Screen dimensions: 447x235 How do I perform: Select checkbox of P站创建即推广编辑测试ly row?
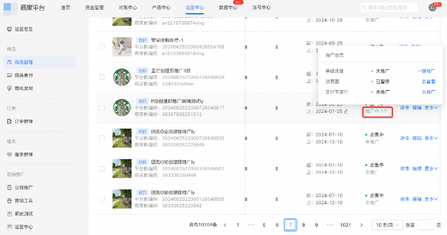pyautogui.click(x=102, y=108)
